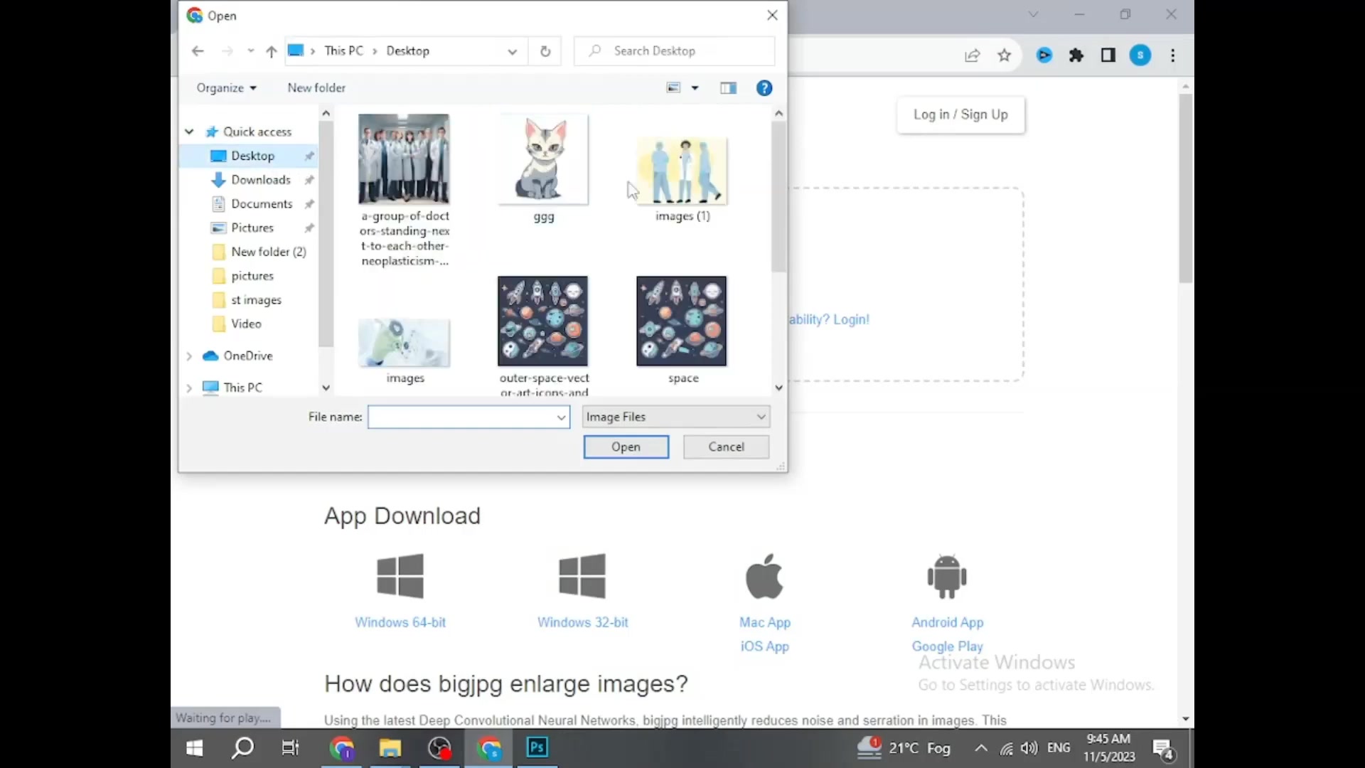Open New folder (2) in sidebar
The height and width of the screenshot is (768, 1365).
[x=268, y=252]
